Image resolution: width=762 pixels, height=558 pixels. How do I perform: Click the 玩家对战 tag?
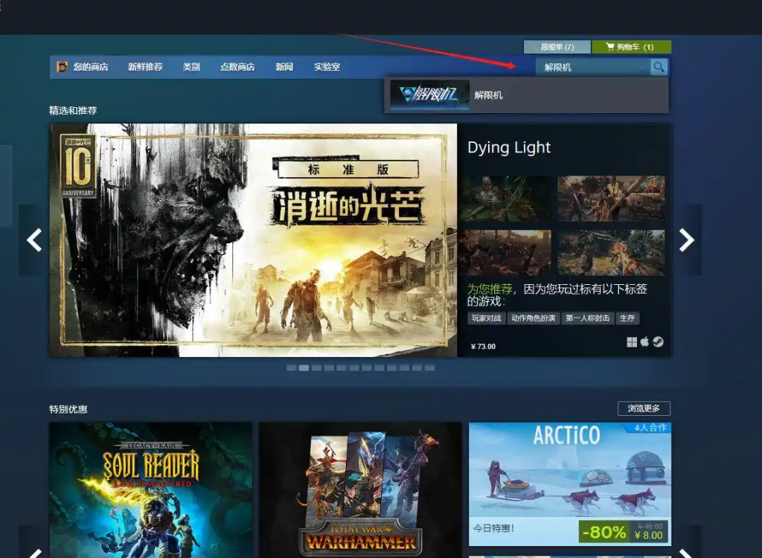[487, 318]
